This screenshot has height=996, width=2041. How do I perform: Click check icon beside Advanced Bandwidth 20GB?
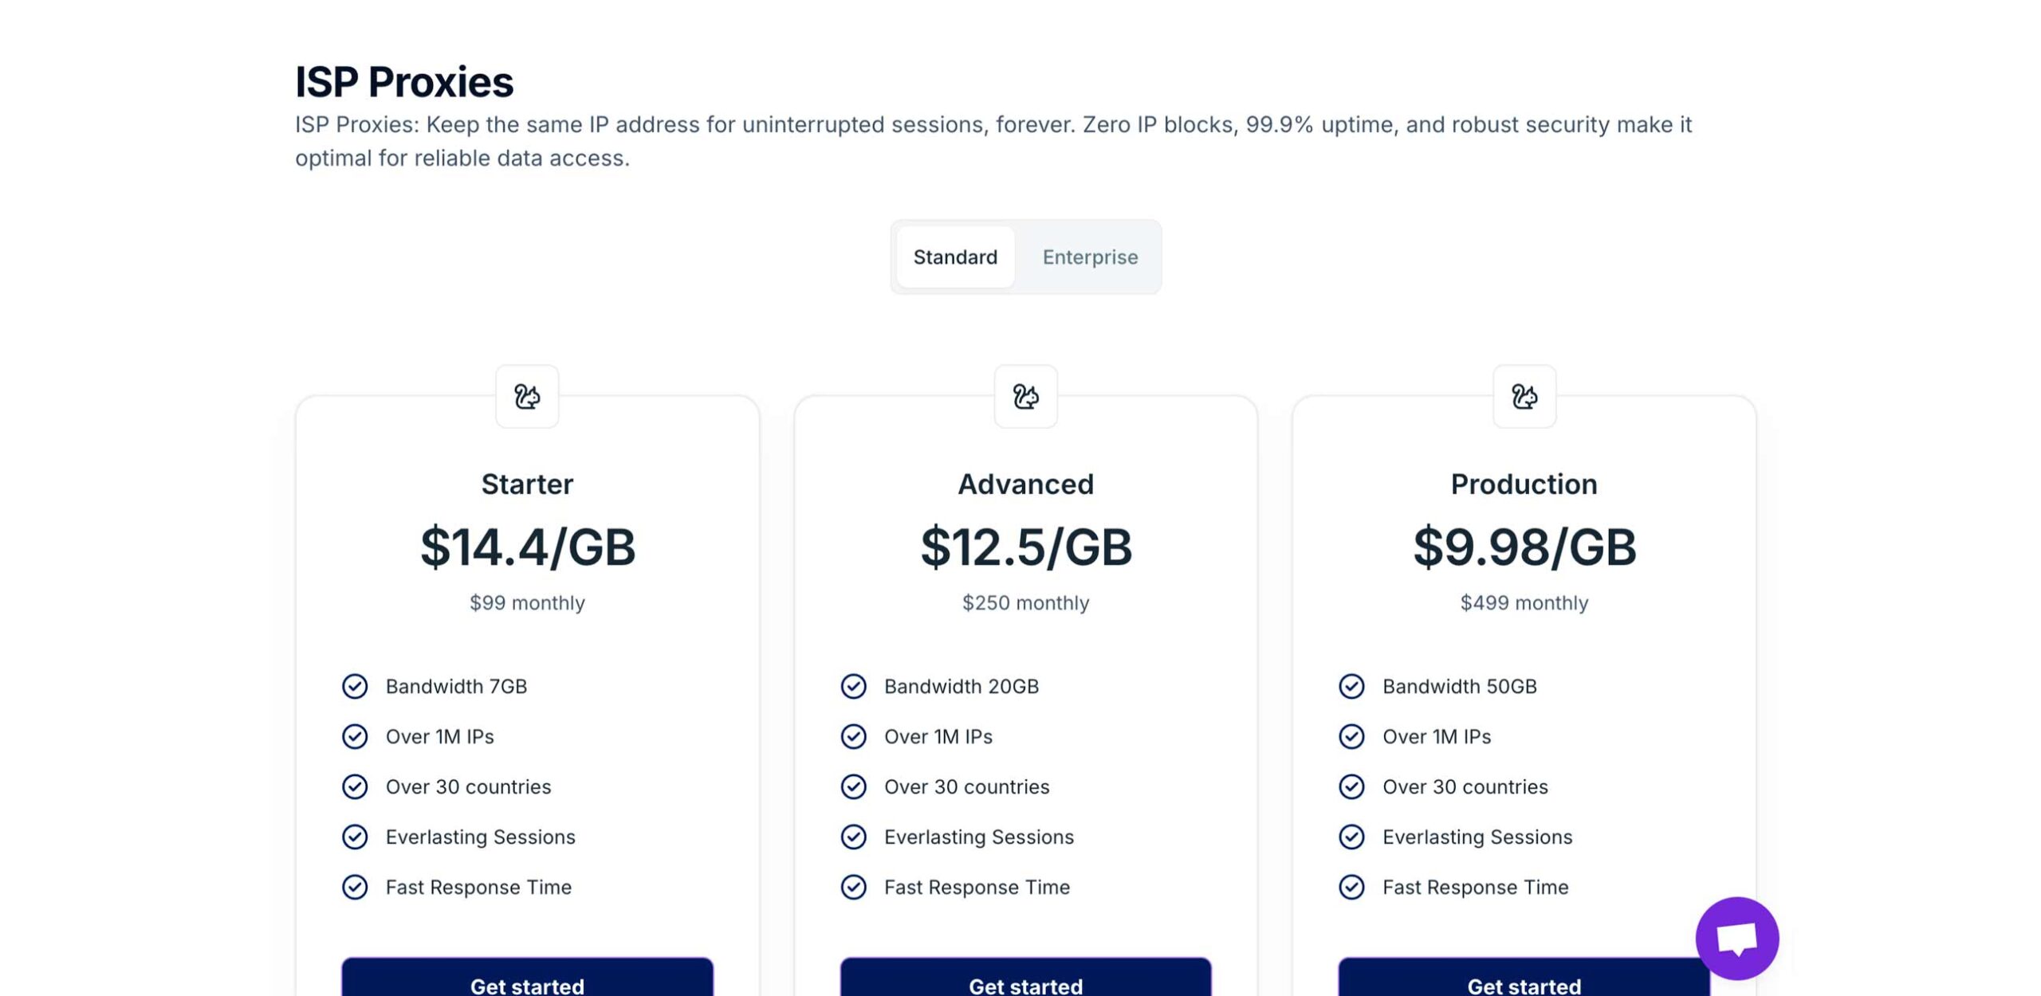coord(853,686)
